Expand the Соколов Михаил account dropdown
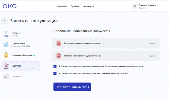Screen dimensions: 169x100 157,5
